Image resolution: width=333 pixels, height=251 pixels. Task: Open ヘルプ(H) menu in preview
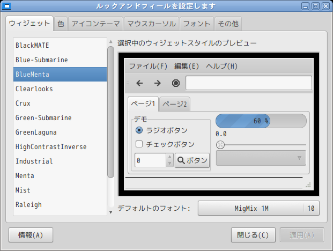[221, 67]
